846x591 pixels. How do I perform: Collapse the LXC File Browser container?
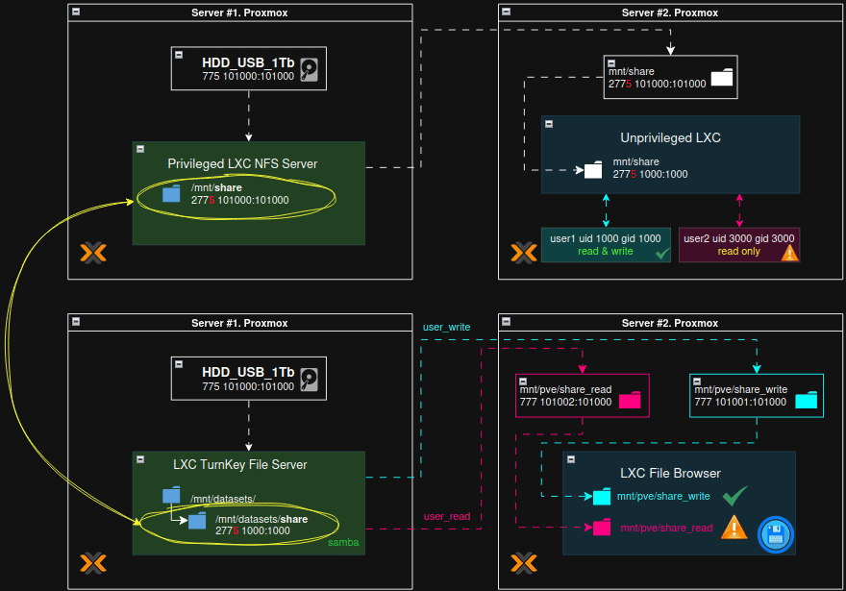tap(570, 459)
